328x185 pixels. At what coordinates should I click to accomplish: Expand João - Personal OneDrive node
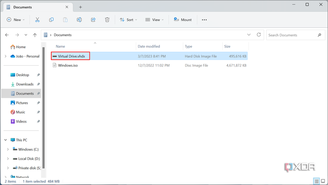point(6,56)
